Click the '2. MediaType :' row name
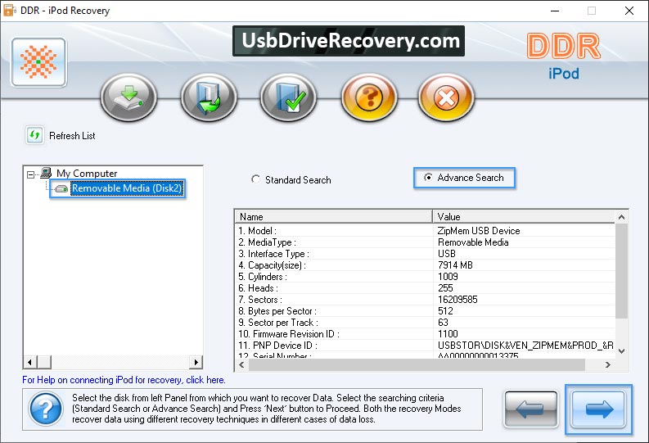 pyautogui.click(x=267, y=242)
